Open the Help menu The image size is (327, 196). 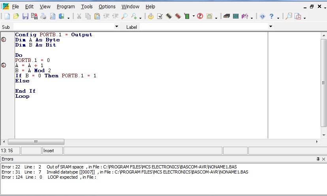coord(150,7)
